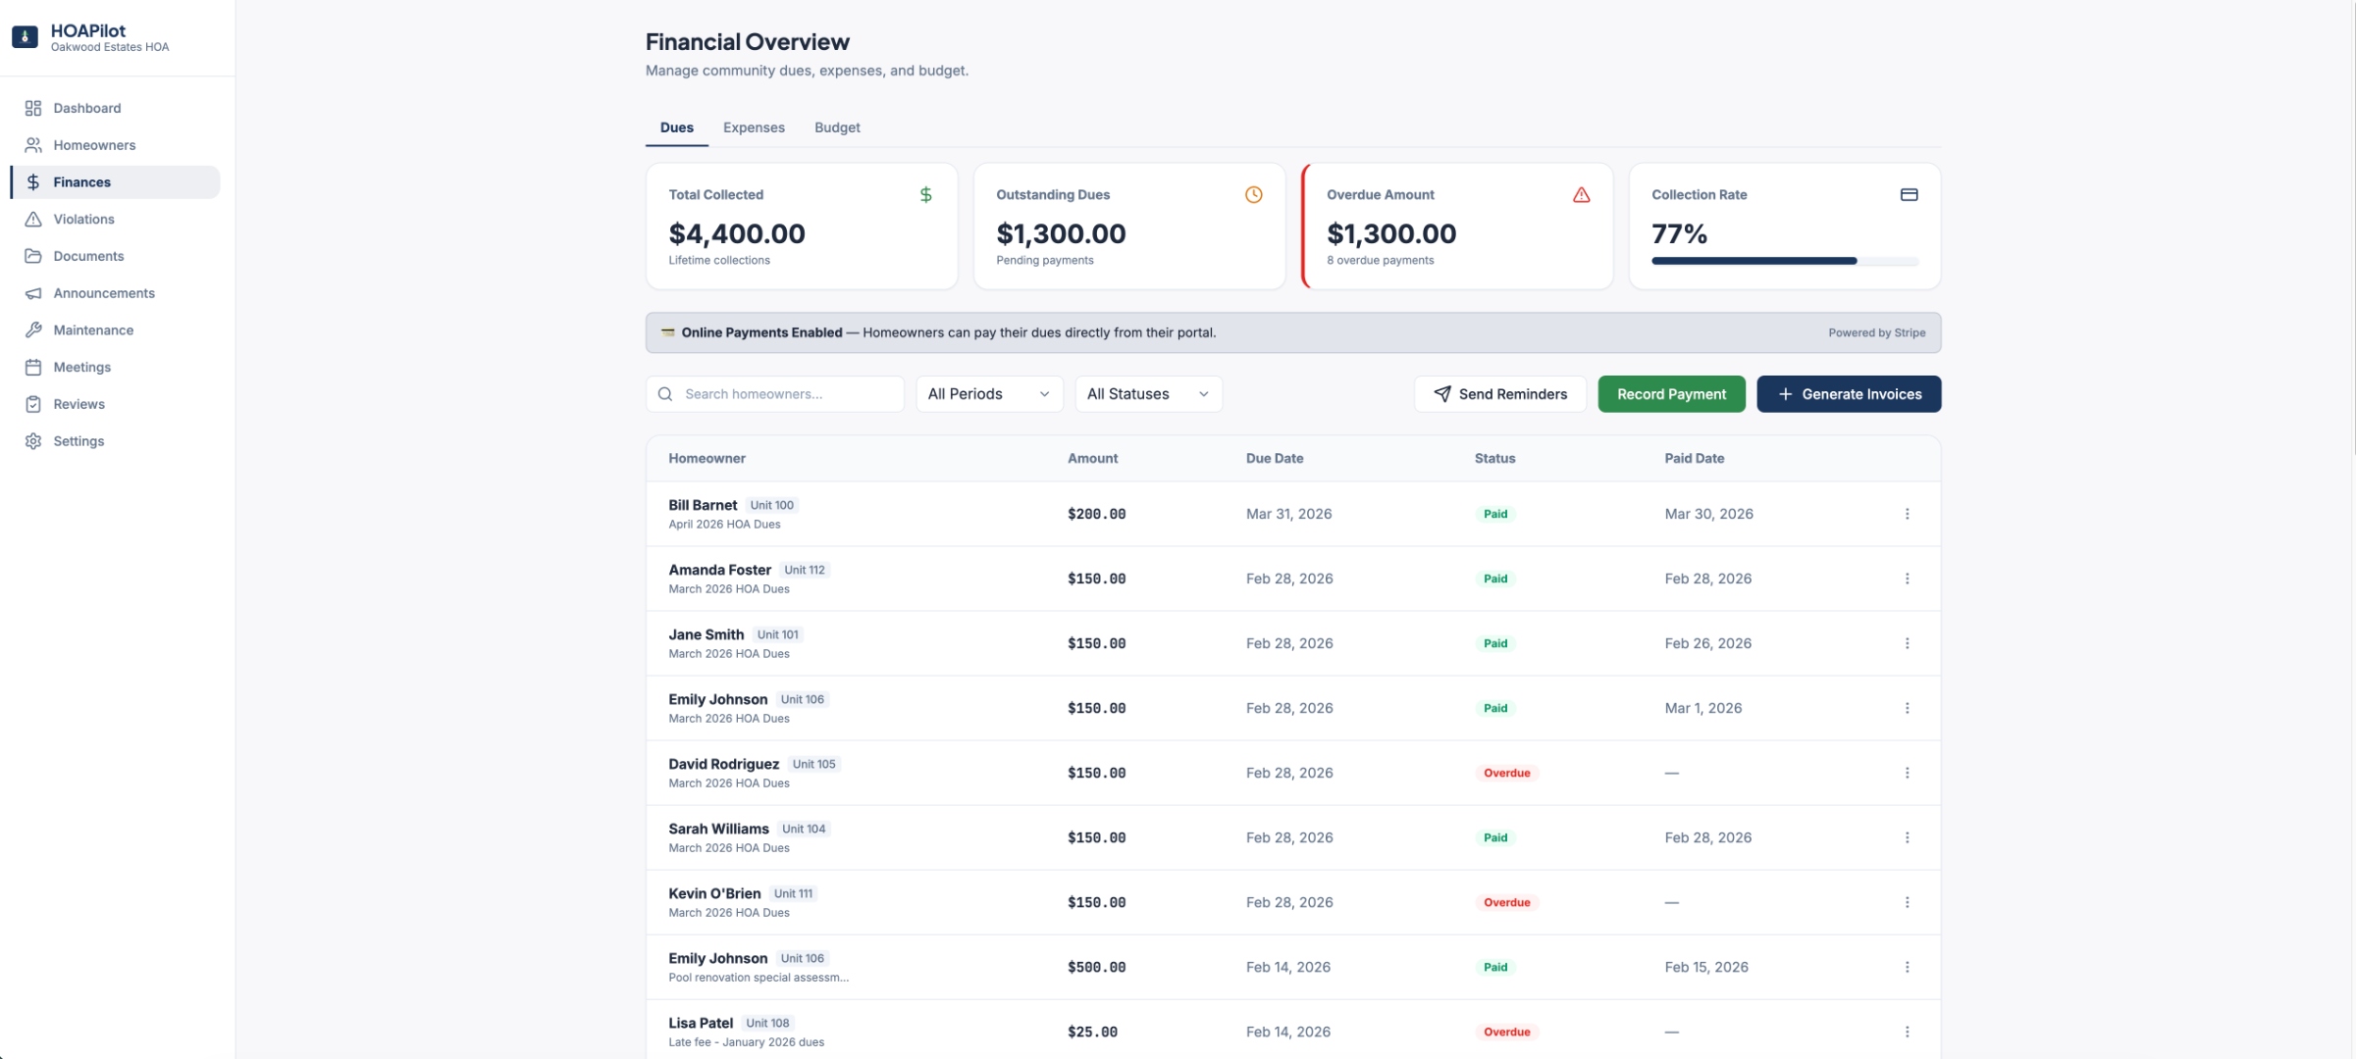Image resolution: width=2356 pixels, height=1059 pixels.
Task: Open the row actions menu for Bill Barnet
Action: point(1908,513)
